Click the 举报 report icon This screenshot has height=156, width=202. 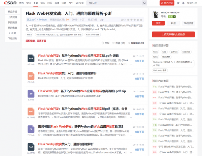[x=103, y=43]
